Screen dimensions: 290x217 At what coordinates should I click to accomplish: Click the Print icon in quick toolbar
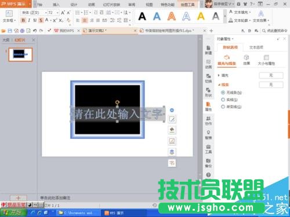tap(22, 31)
